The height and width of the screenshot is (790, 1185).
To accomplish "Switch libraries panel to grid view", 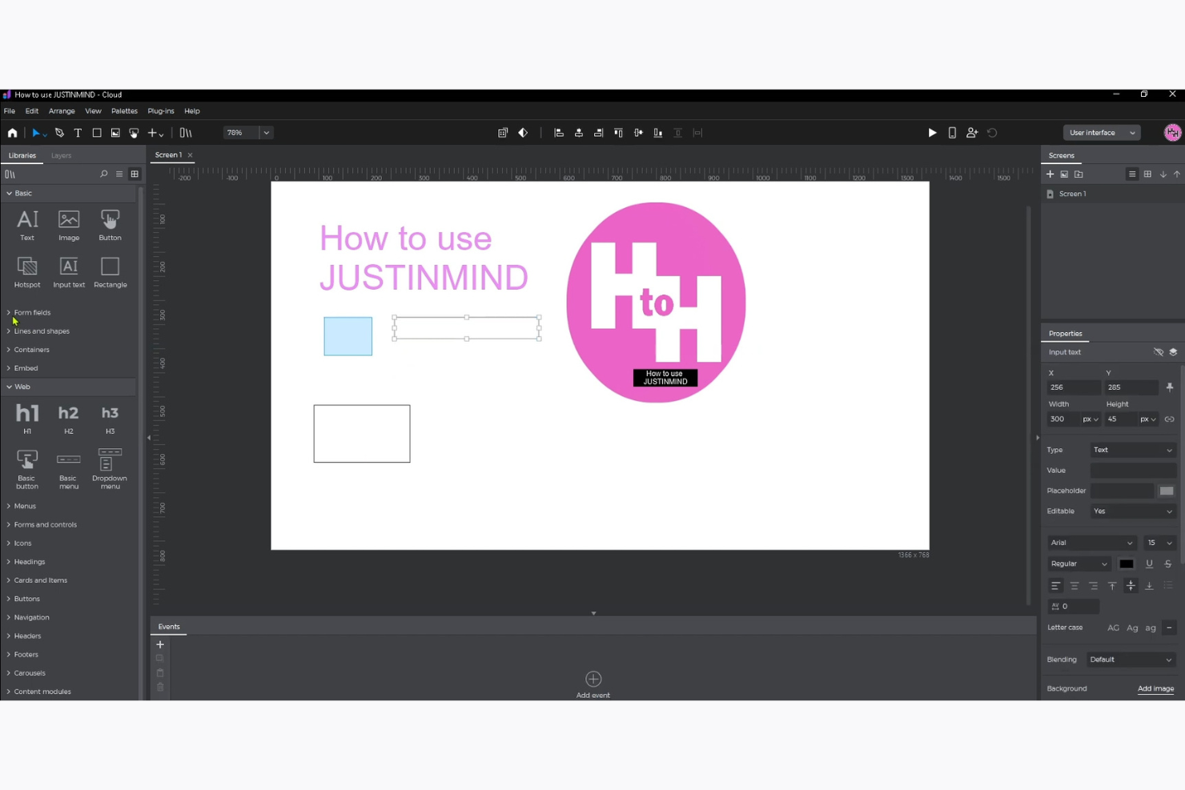I will (x=135, y=174).
